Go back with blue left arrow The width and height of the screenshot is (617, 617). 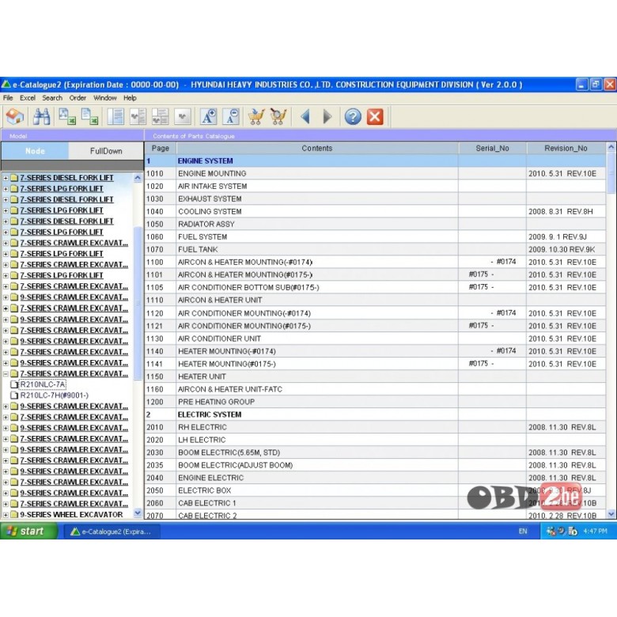point(305,116)
